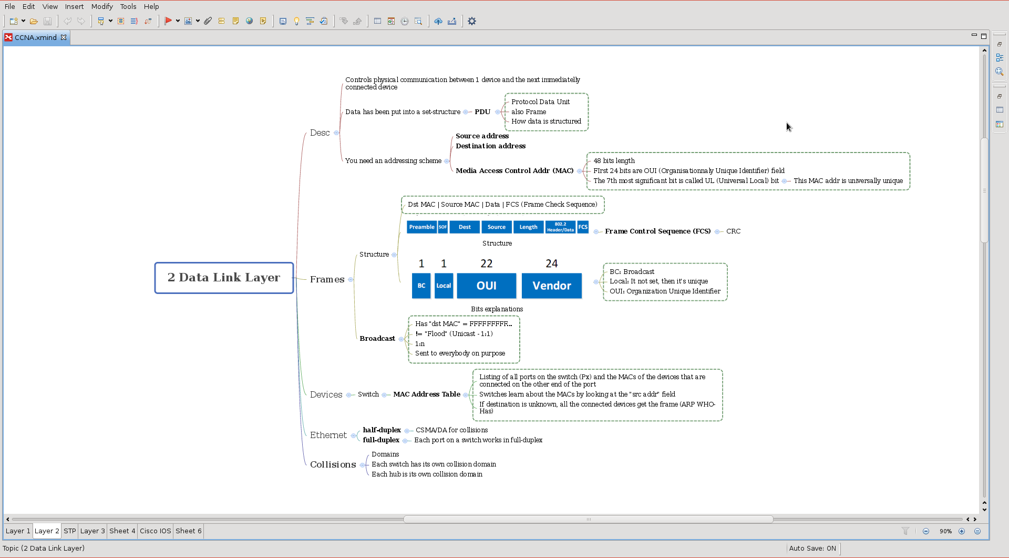Collapse the Frames topic branch
The height and width of the screenshot is (558, 1009).
[x=351, y=280]
